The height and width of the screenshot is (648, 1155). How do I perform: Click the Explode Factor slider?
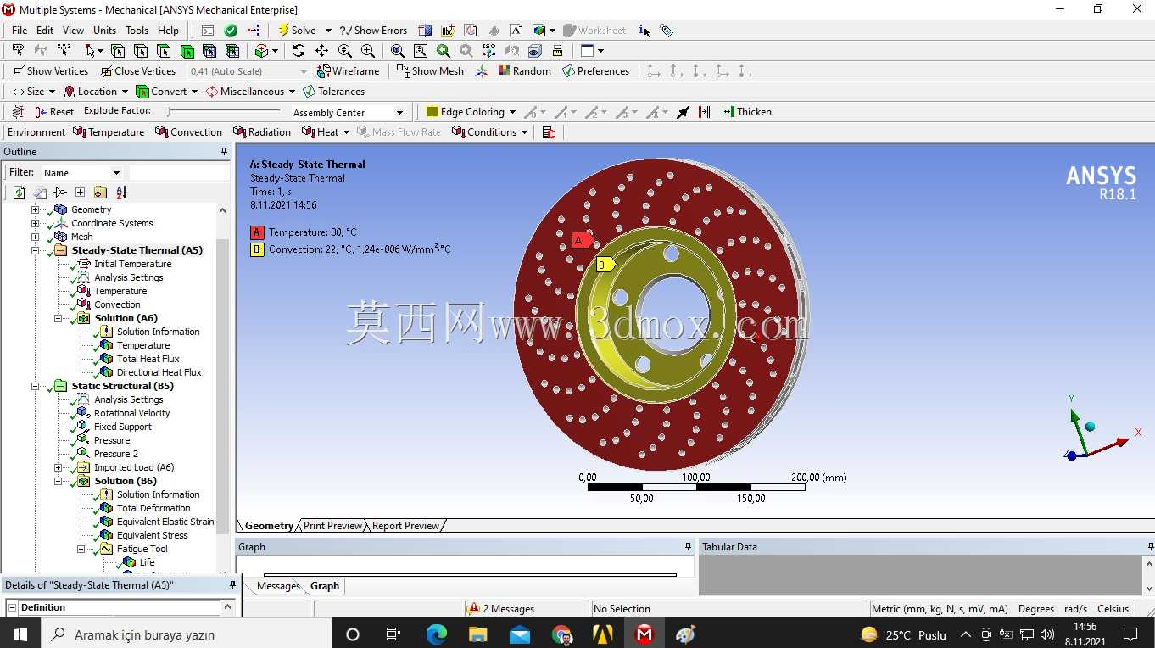(224, 111)
